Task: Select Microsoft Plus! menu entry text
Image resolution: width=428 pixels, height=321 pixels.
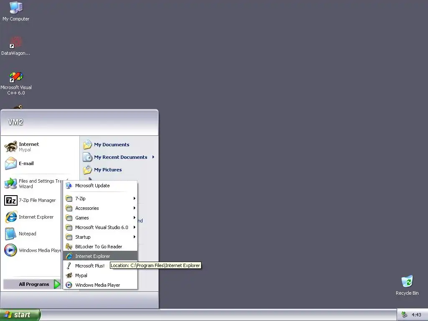Action: [90, 266]
